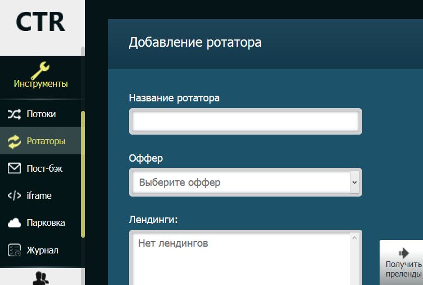
Task: Open the Инструменты wrench section
Action: (x=41, y=75)
